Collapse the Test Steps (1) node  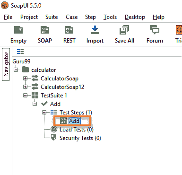(44, 112)
